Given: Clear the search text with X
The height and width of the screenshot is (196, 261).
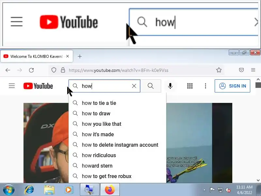Looking at the screenshot, I should [134, 86].
